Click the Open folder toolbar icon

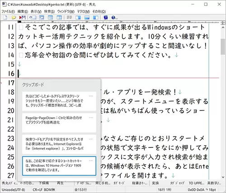14,18
